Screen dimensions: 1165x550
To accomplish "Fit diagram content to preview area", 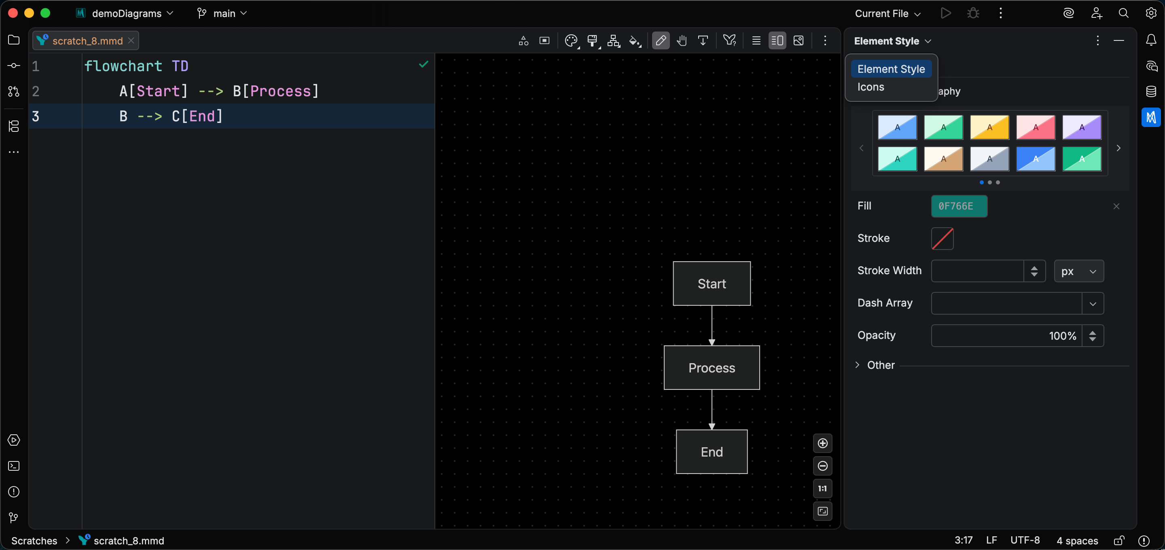I will [823, 511].
